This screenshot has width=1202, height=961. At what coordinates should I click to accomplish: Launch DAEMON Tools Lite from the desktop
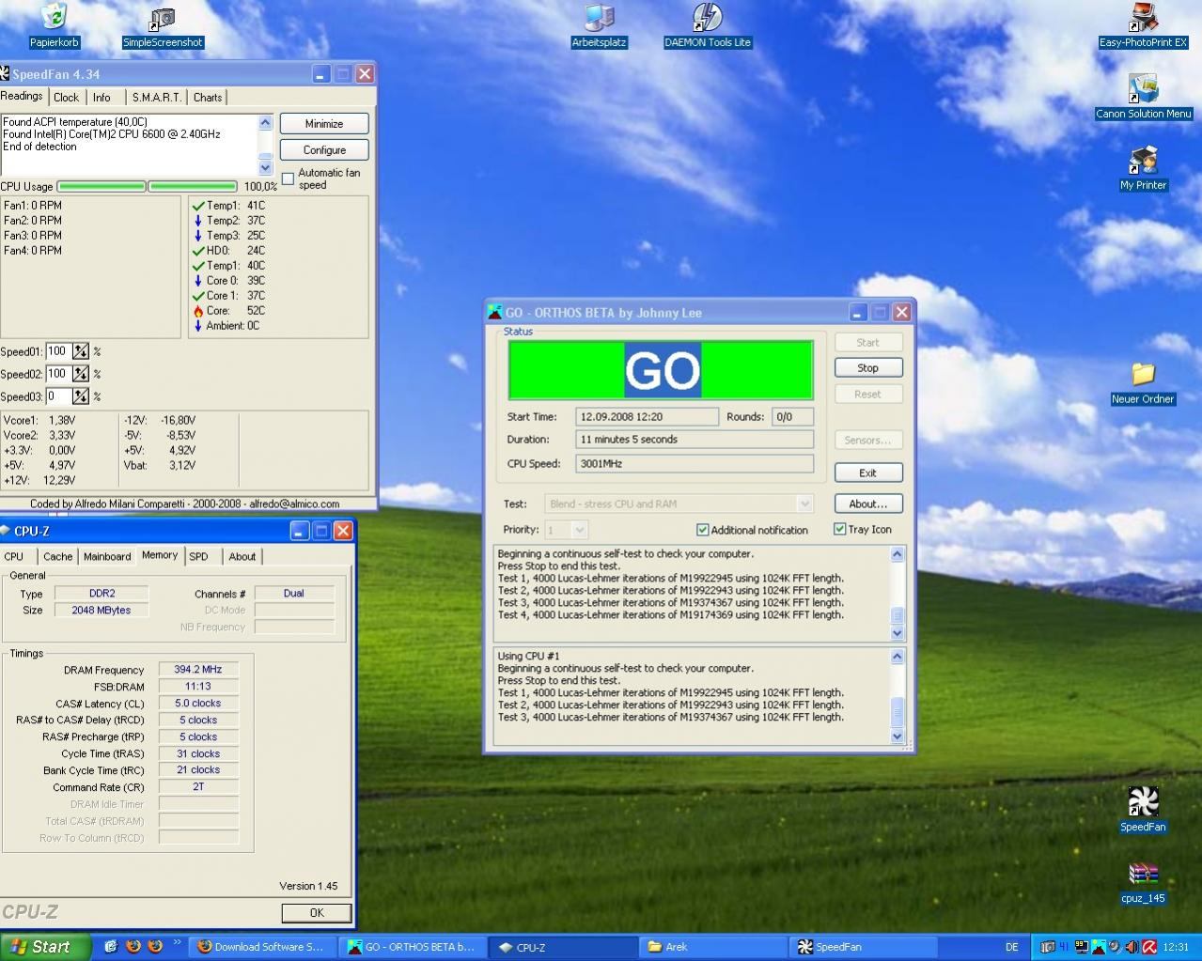click(x=708, y=26)
